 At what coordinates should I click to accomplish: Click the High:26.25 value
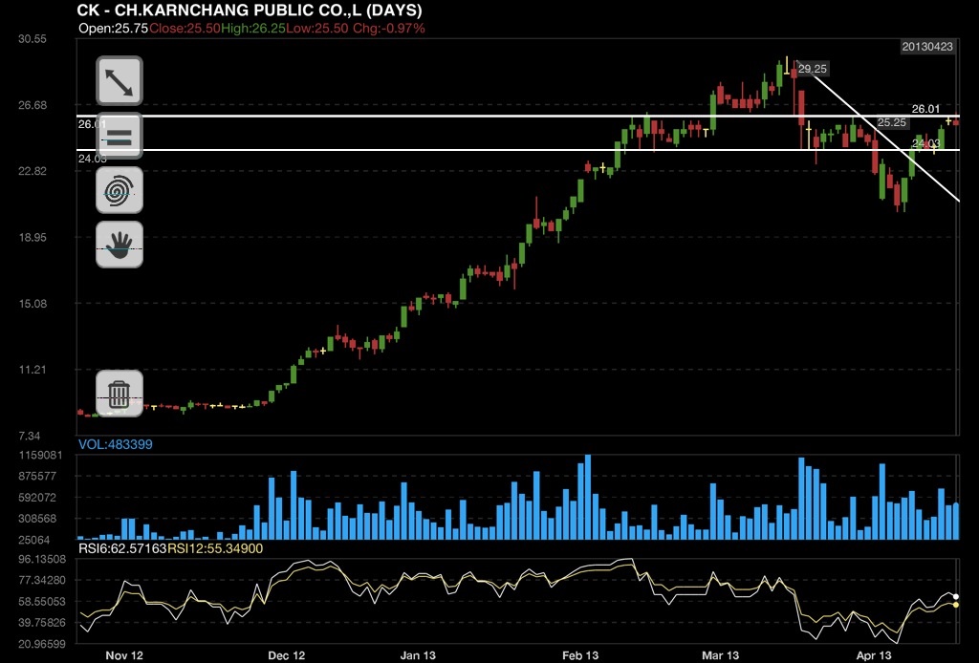[x=252, y=28]
